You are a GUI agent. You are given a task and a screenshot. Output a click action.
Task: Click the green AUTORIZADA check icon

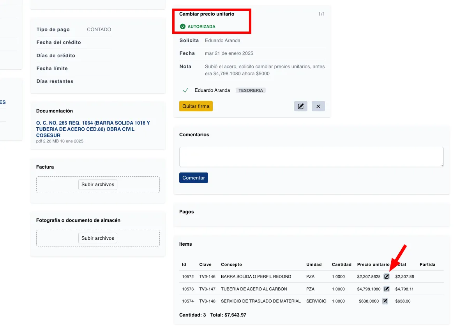pyautogui.click(x=183, y=26)
